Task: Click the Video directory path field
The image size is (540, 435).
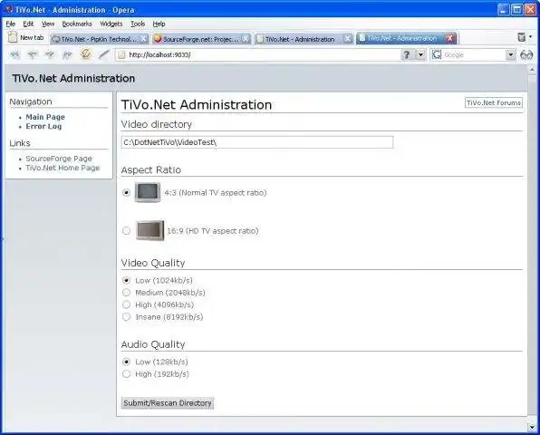Action: [x=257, y=142]
